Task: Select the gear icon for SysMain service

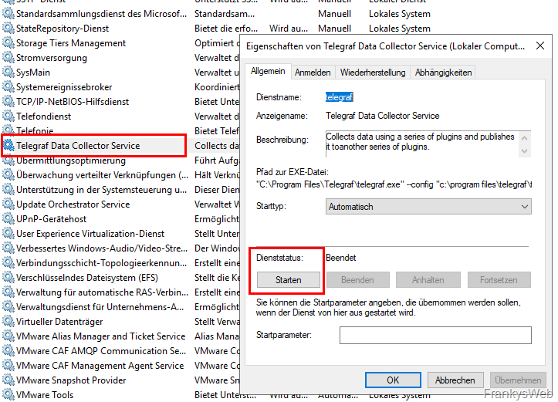Action: pos(8,73)
